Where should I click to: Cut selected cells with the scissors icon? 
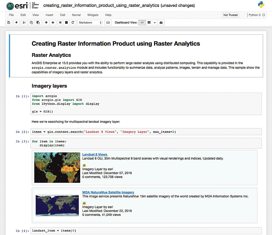[x=24, y=22]
